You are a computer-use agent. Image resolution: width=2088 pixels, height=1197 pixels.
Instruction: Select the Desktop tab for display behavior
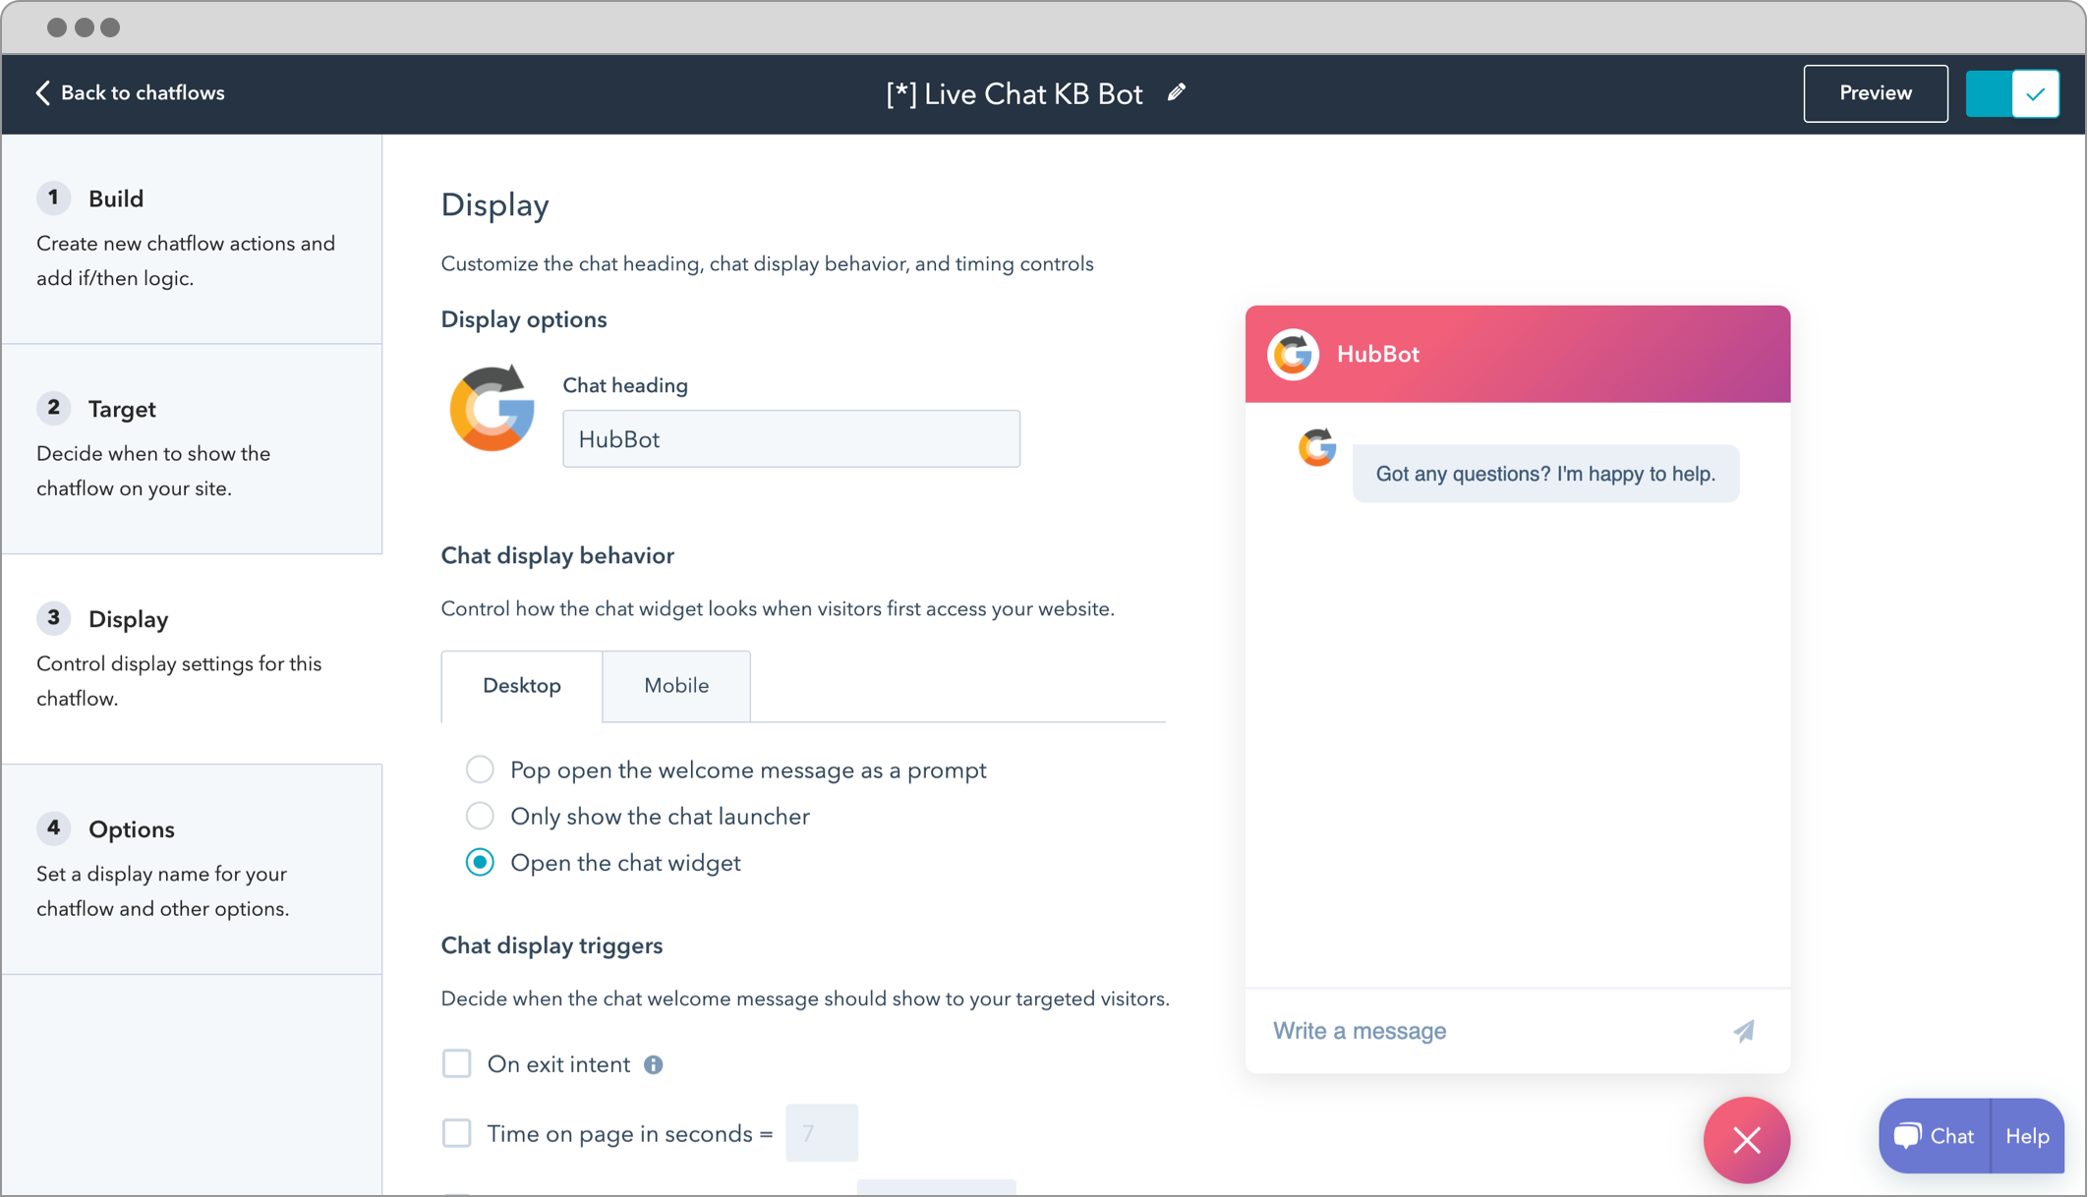[521, 685]
